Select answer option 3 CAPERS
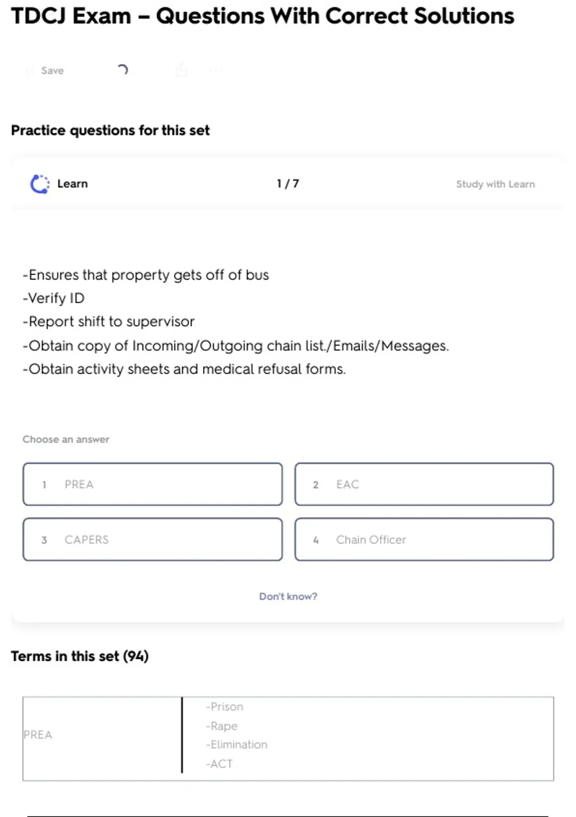Screen dimensions: 576x817 point(153,539)
